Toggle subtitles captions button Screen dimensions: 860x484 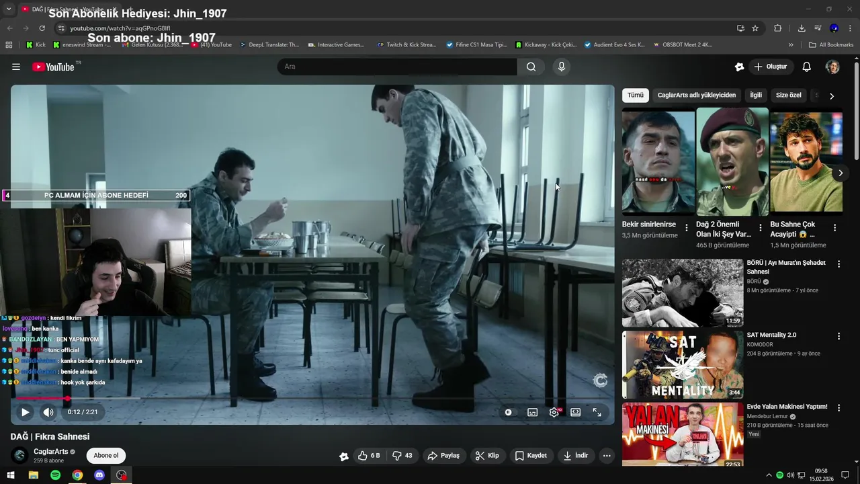click(533, 412)
